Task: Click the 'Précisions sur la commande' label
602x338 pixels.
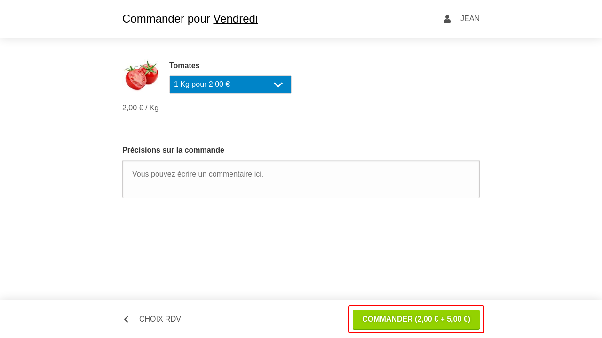Action: tap(173, 150)
